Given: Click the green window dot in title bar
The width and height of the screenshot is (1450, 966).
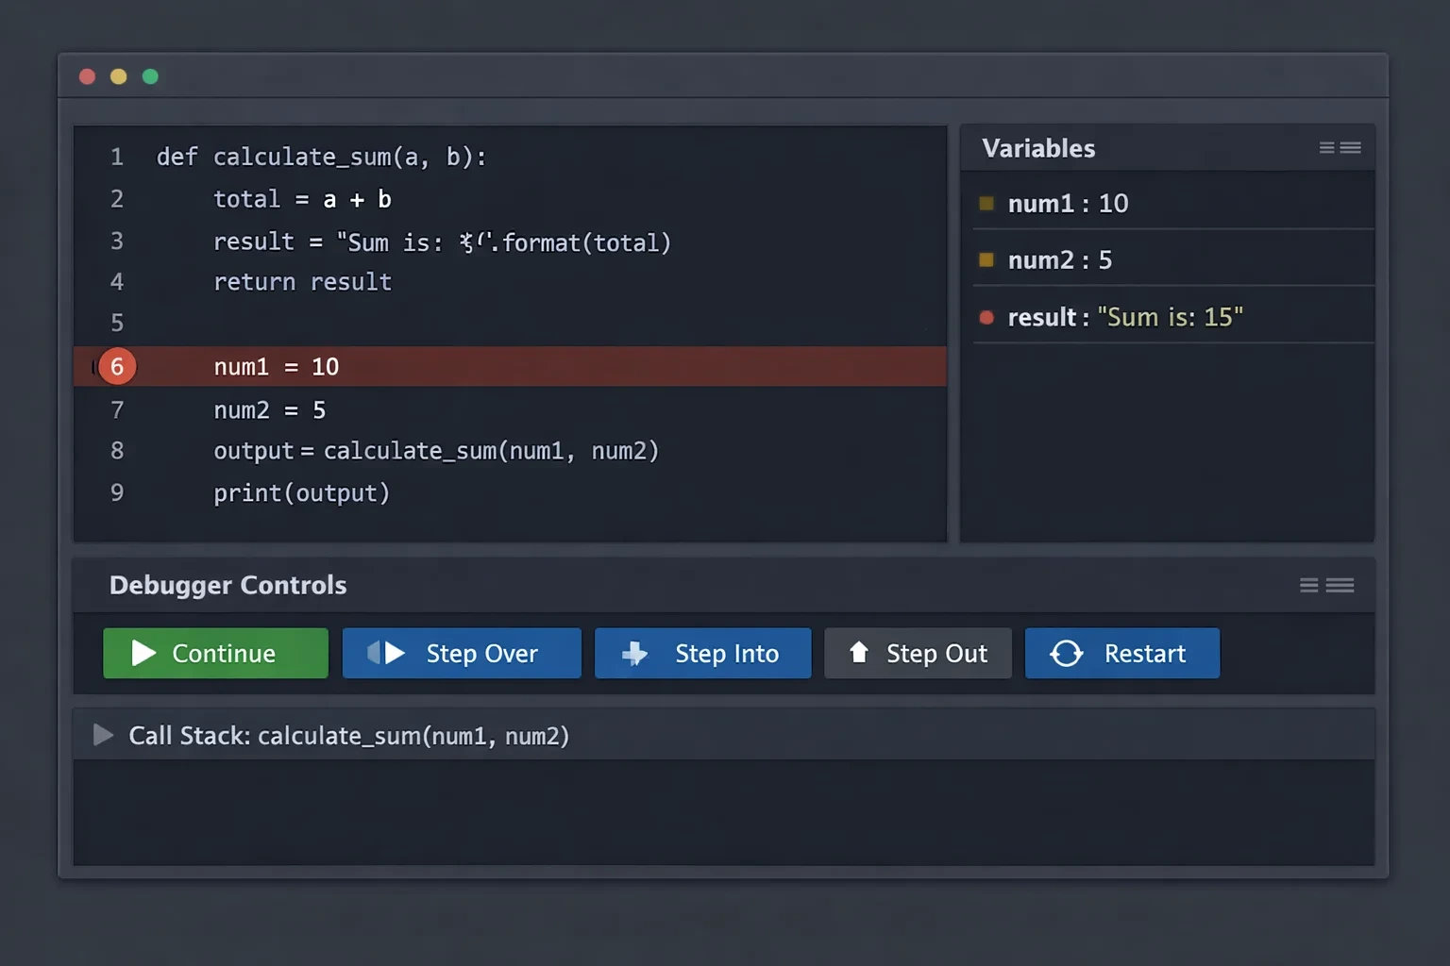Looking at the screenshot, I should (150, 76).
